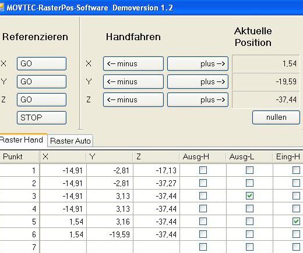Image resolution: width=303 pixels, height=253 pixels.
Task: Enable Ausg-L checkbox for point 2
Action: pos(249,183)
